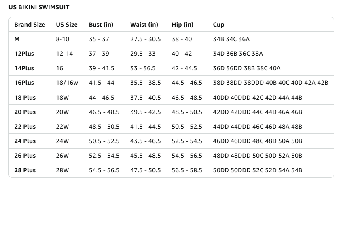Viewport: 341px width, 233px height.
Task: Select the 26 Plus row label
Action: point(25,156)
